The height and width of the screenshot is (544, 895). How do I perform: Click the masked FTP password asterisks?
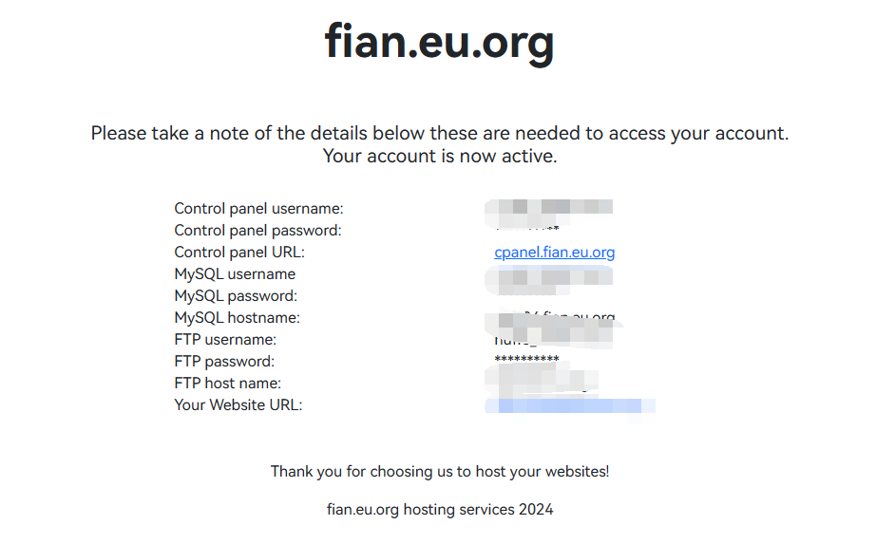tap(526, 360)
